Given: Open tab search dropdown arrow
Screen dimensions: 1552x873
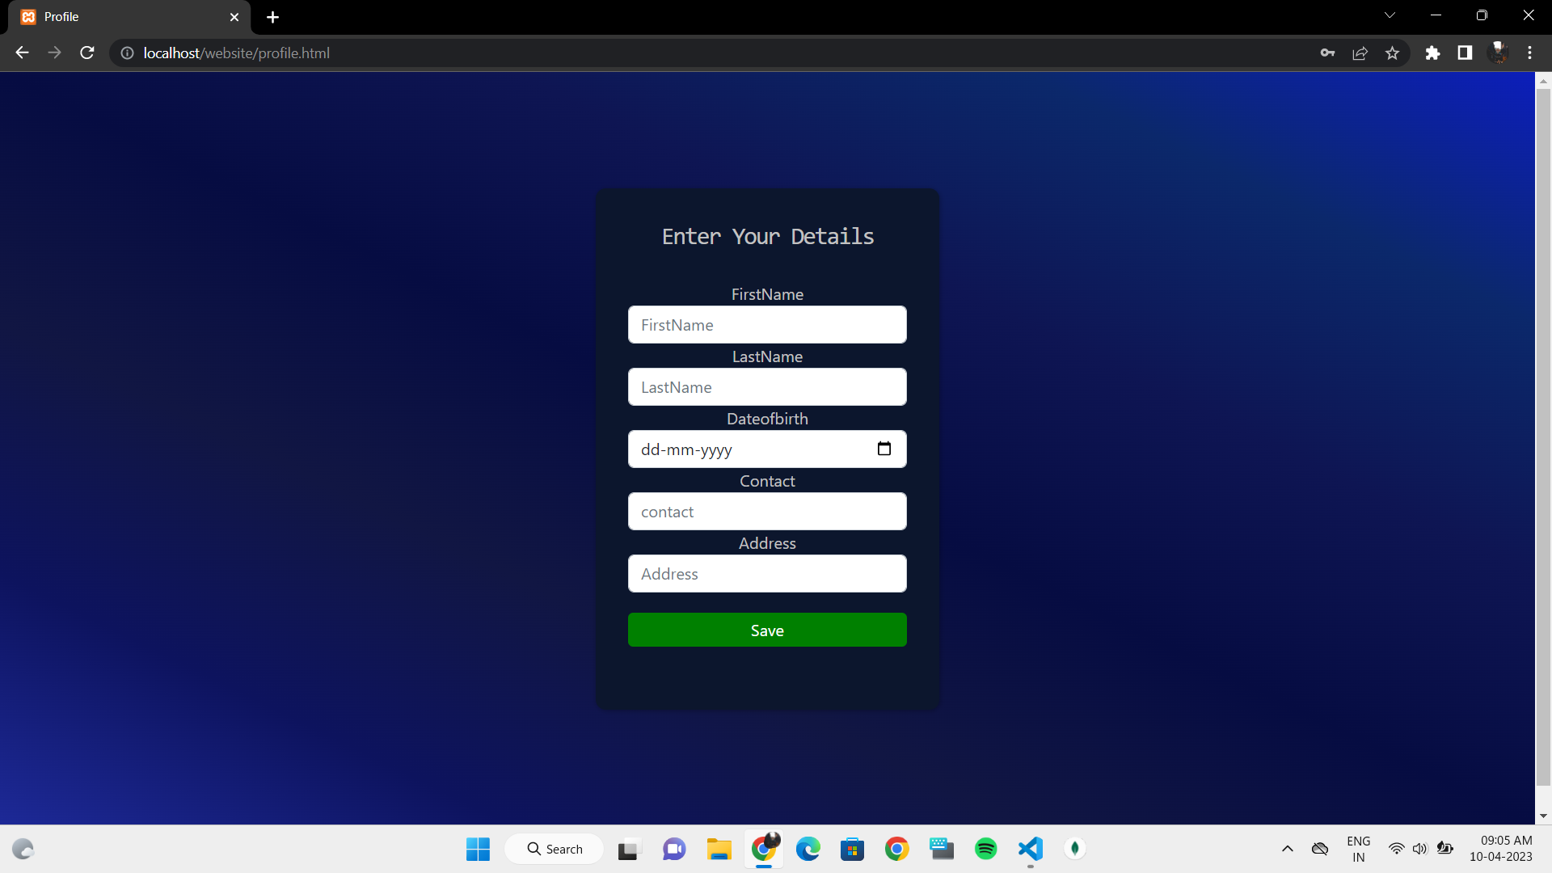Looking at the screenshot, I should pos(1390,15).
